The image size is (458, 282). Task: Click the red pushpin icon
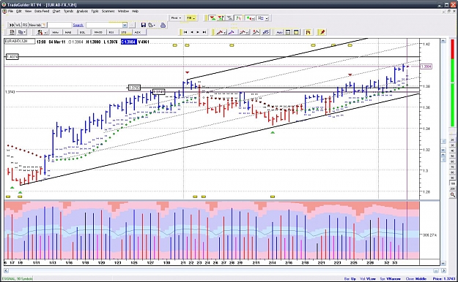pos(322,32)
